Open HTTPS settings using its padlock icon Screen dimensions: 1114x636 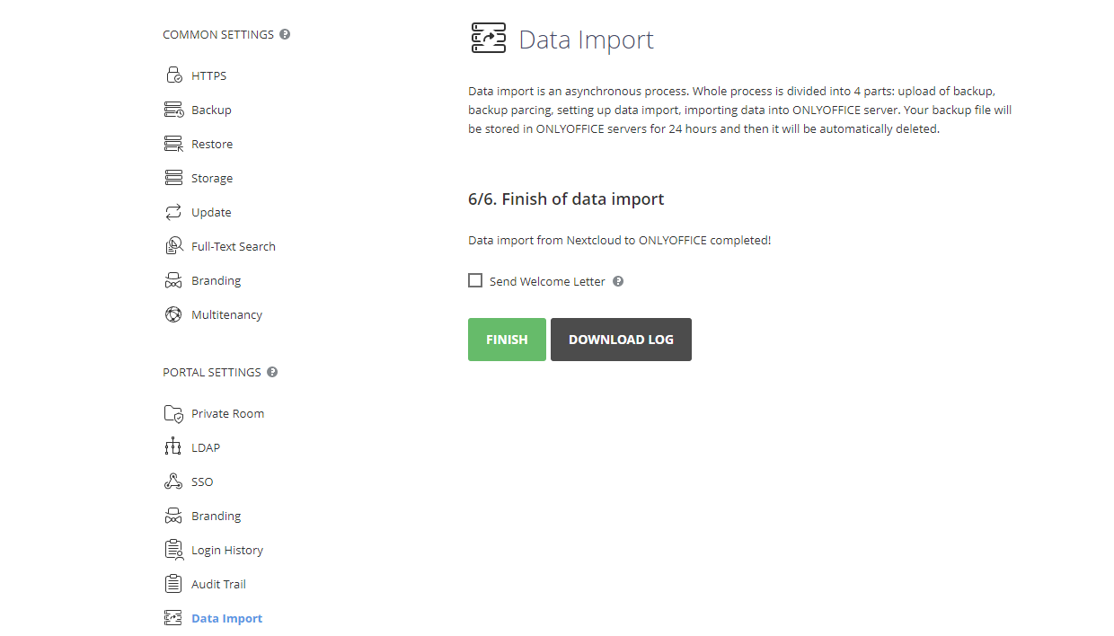pos(173,75)
